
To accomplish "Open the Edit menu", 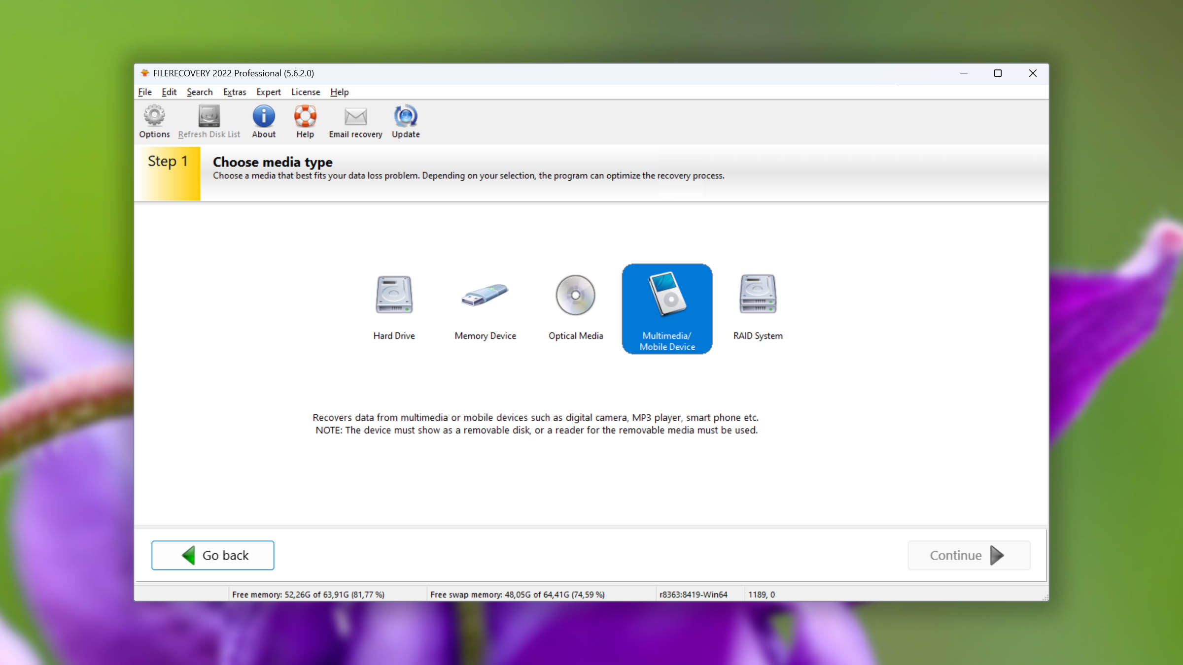I will 169,92.
